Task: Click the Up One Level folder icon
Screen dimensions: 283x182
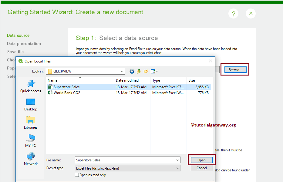Action: coord(139,71)
